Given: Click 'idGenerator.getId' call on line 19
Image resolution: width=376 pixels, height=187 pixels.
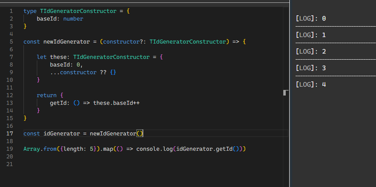Looking at the screenshot, I should [x=204, y=149].
